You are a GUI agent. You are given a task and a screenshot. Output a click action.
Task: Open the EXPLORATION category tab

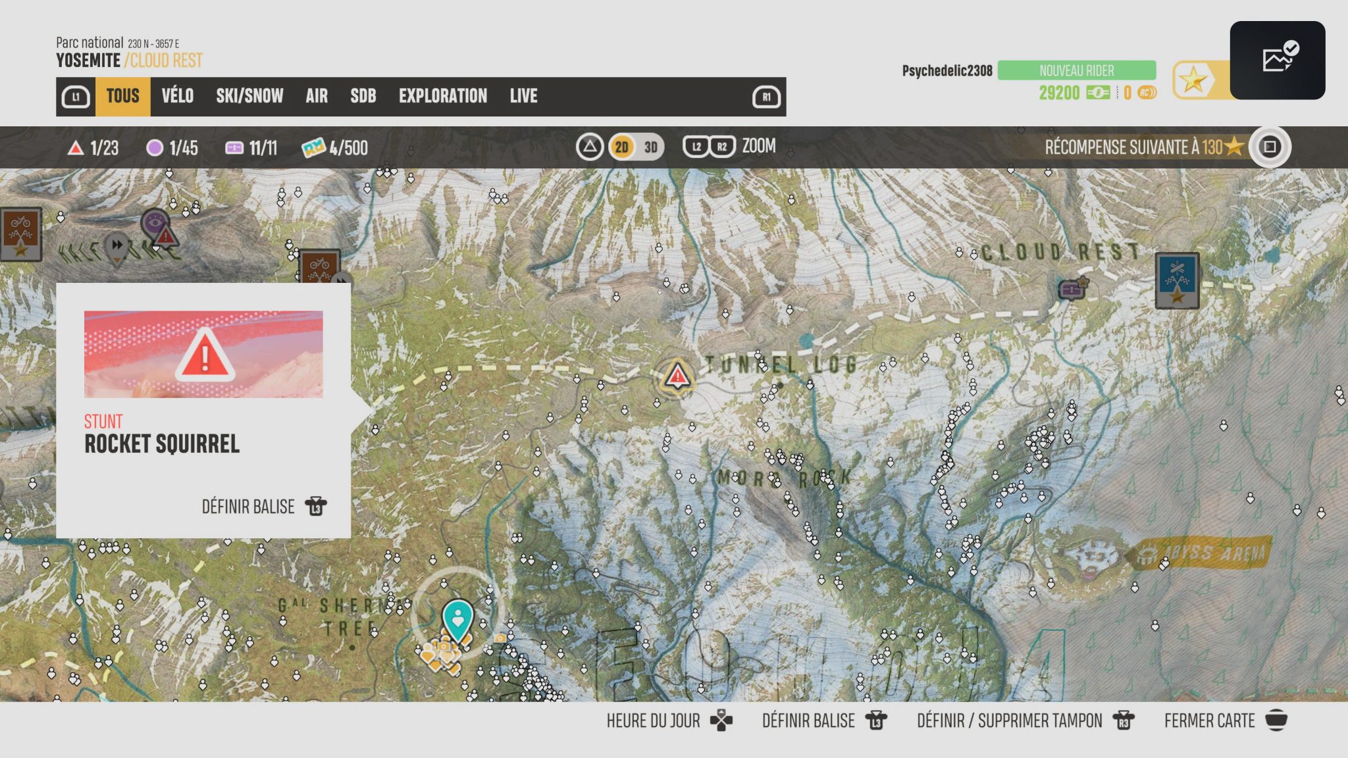pos(442,96)
